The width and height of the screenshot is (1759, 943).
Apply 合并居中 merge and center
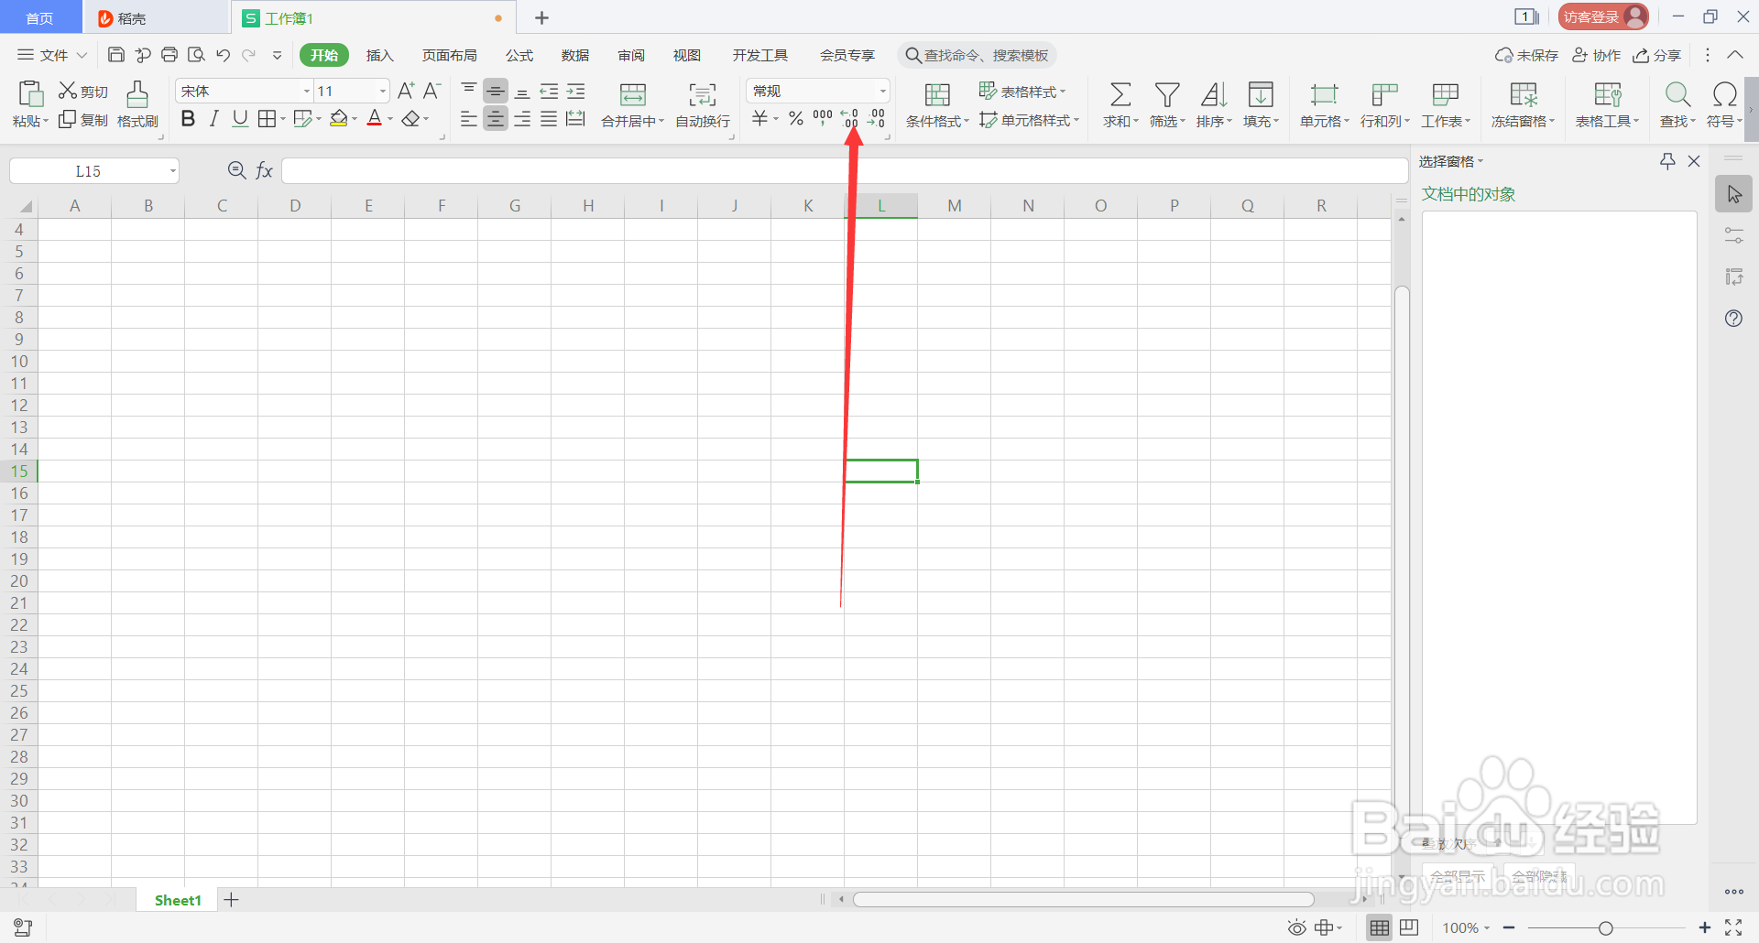[632, 103]
